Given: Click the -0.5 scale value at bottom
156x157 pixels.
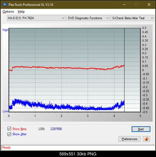Looking at the screenshot, I should 145,112.
